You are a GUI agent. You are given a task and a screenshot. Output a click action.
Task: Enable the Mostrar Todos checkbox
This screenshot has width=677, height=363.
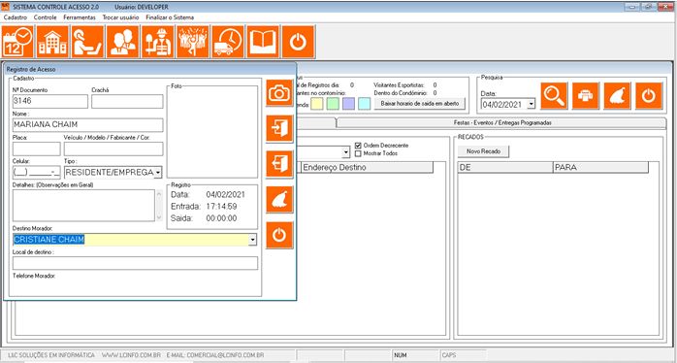click(x=358, y=153)
